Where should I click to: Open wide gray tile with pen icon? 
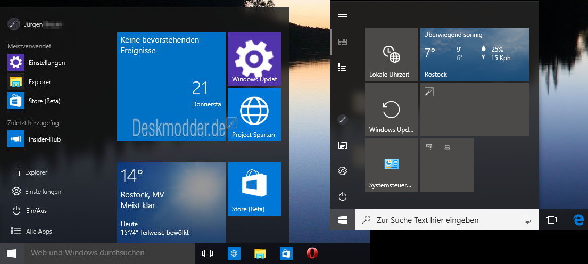pyautogui.click(x=474, y=110)
